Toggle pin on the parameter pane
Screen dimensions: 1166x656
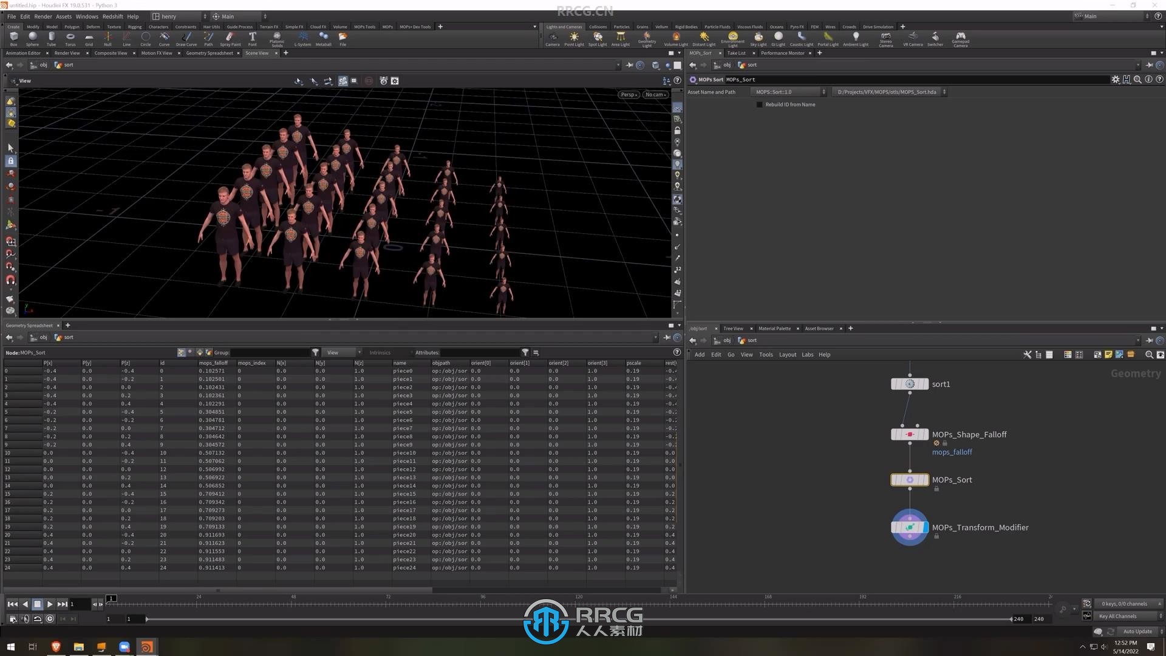[x=1149, y=65]
